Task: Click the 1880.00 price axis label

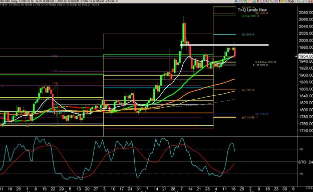Action: 305,82
